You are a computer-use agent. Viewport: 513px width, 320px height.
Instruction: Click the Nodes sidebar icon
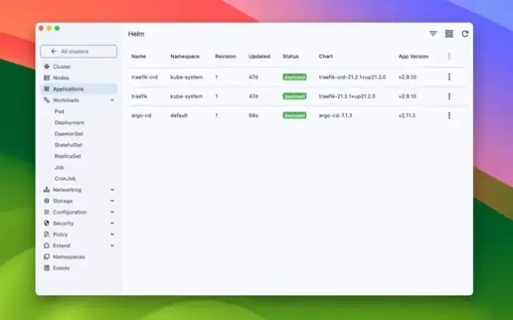click(x=46, y=78)
